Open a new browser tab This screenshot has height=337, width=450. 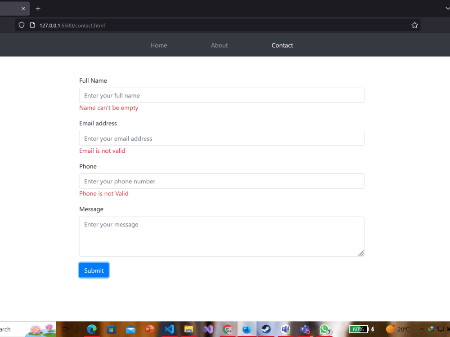[38, 9]
